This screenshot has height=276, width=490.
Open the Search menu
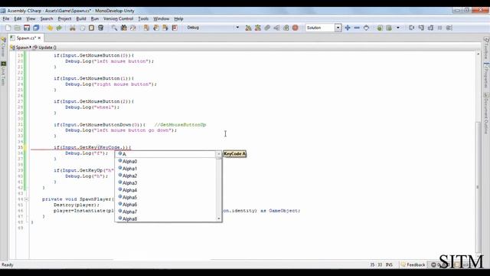(47, 18)
